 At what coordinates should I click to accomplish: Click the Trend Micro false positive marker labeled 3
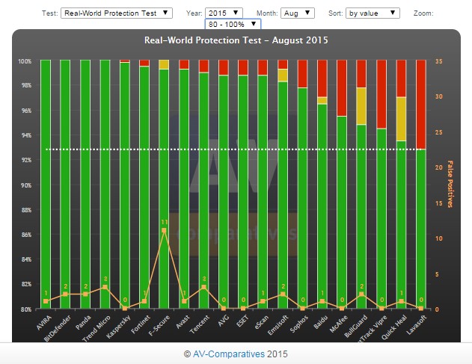[105, 287]
